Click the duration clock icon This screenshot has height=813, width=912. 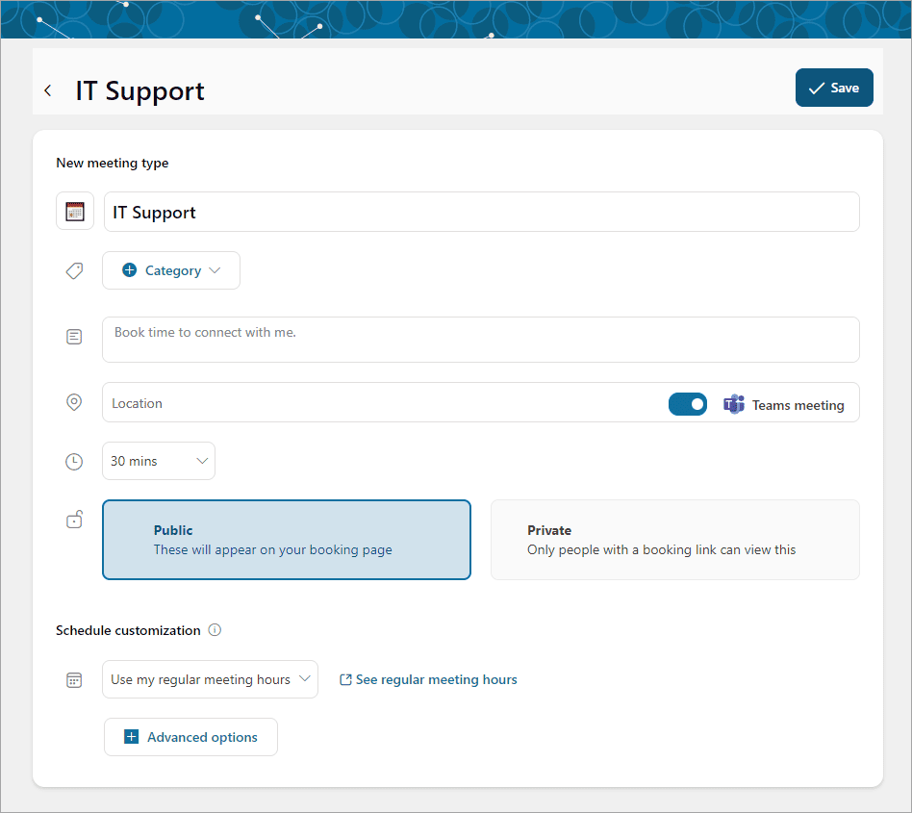pyautogui.click(x=74, y=462)
